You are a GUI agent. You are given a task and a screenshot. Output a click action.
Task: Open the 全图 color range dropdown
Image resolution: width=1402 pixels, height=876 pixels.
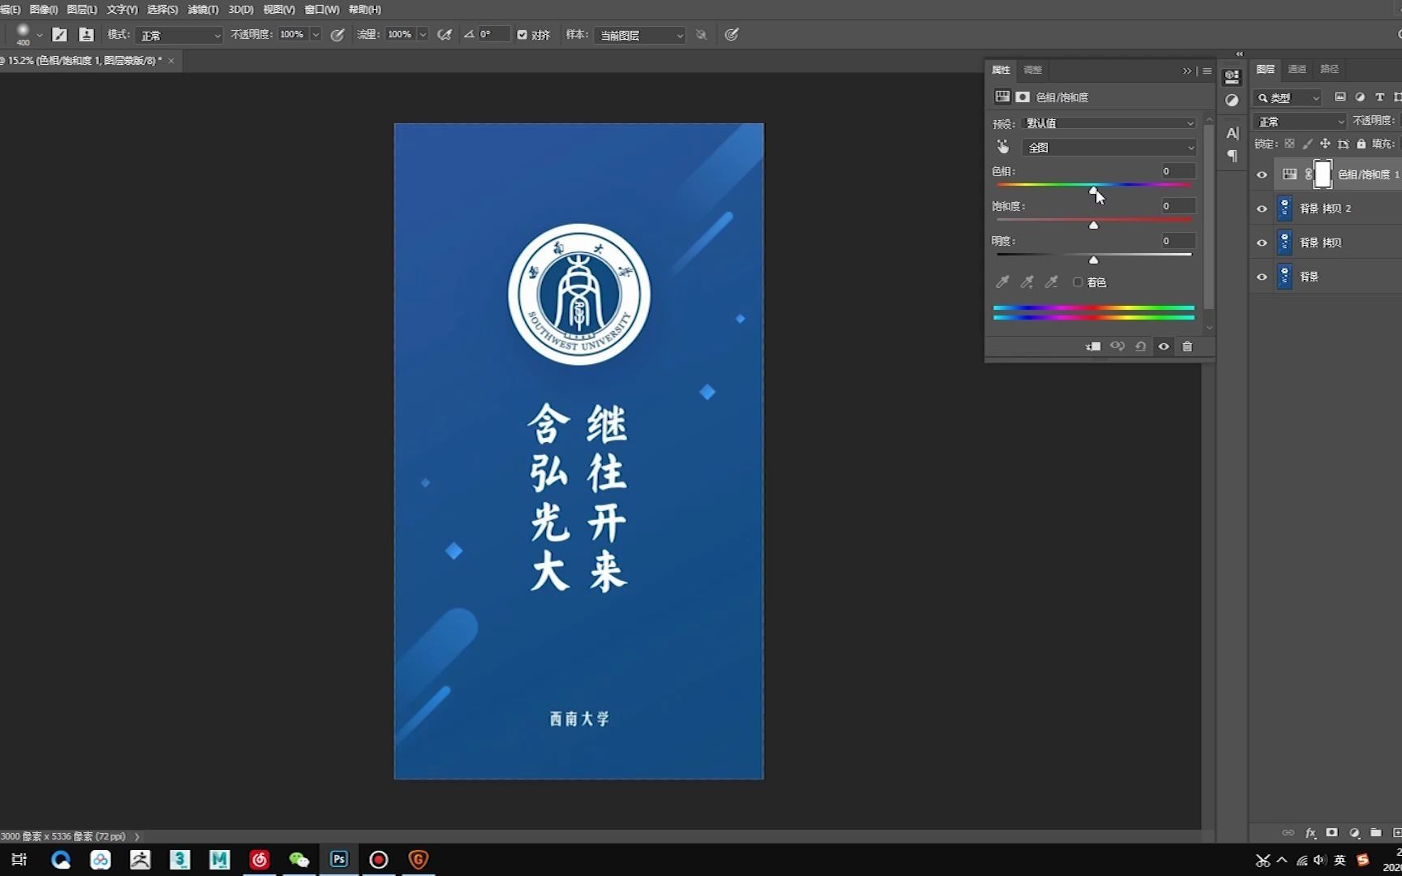[x=1109, y=148]
